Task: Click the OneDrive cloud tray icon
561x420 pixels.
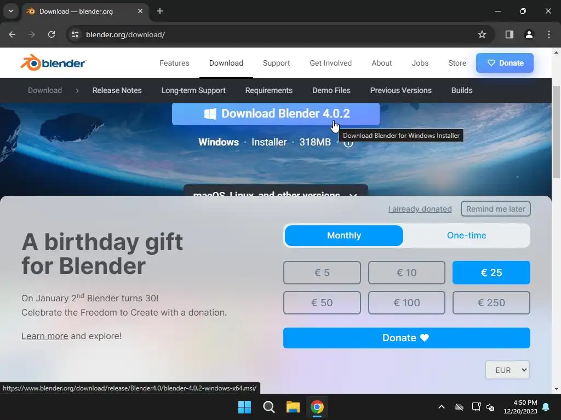Action: point(459,407)
